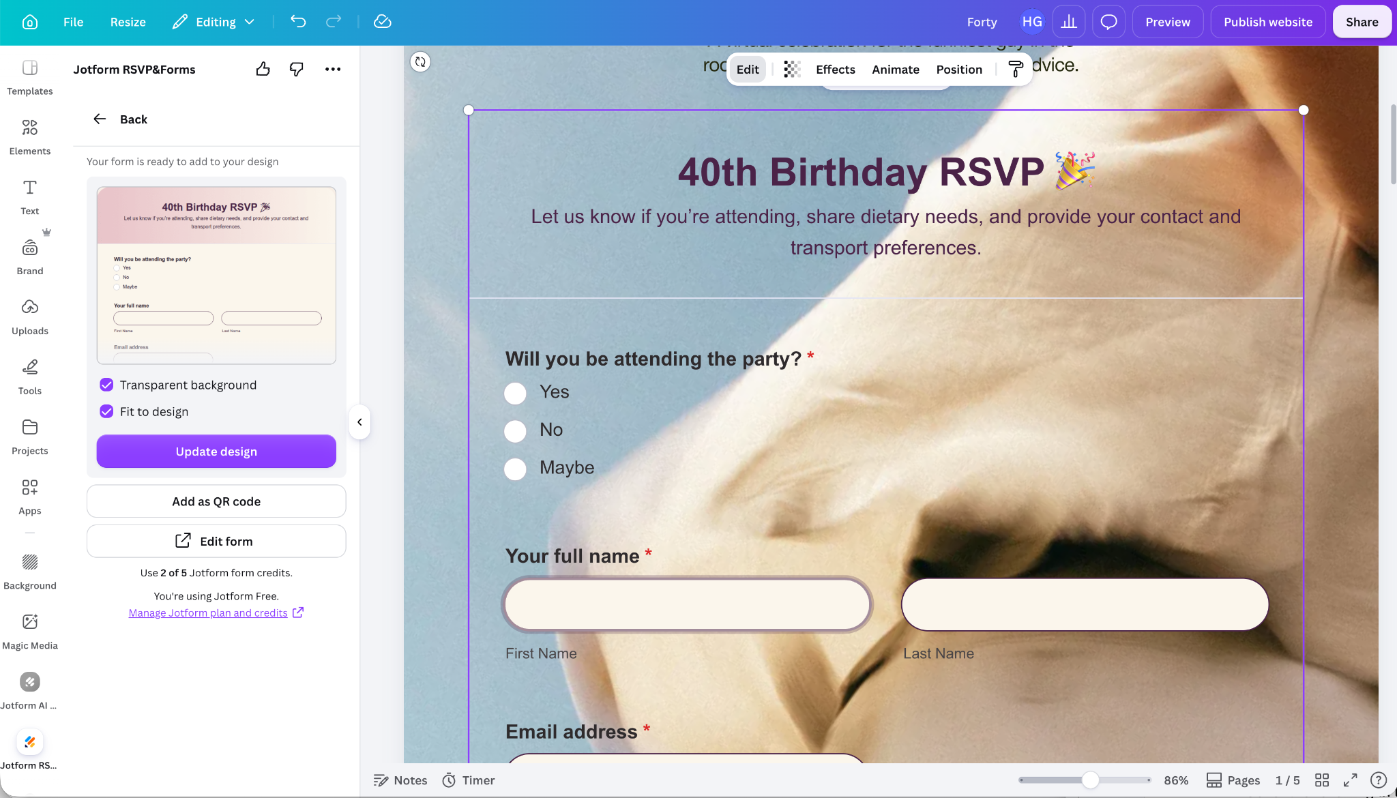Check cloud save status icon
1397x798 pixels.
point(383,22)
